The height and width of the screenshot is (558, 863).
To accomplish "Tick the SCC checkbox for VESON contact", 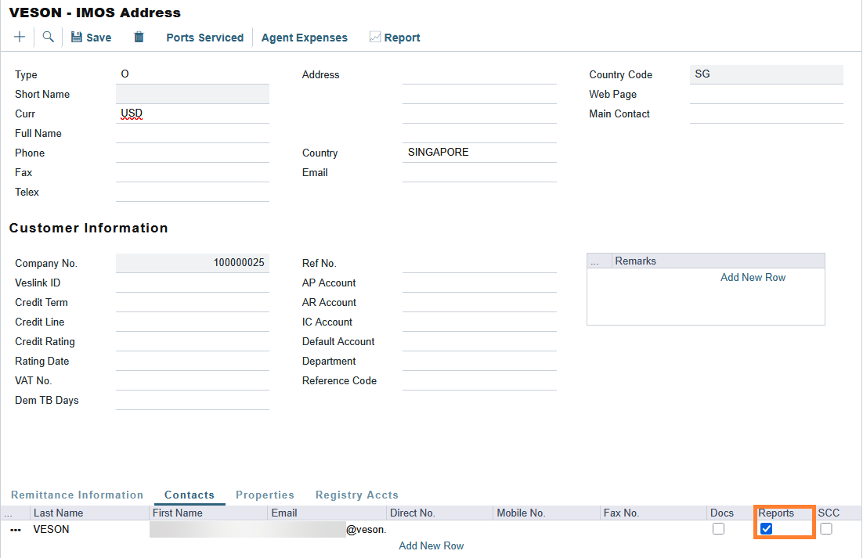I will [x=826, y=529].
